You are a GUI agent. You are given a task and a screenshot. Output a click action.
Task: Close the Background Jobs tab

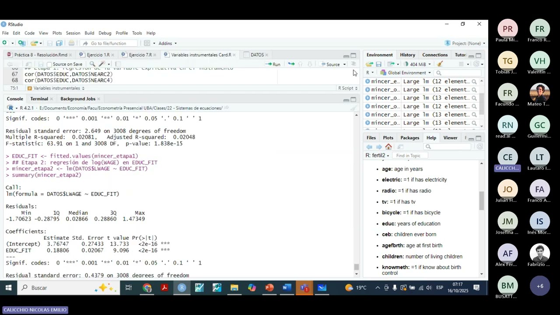click(98, 99)
